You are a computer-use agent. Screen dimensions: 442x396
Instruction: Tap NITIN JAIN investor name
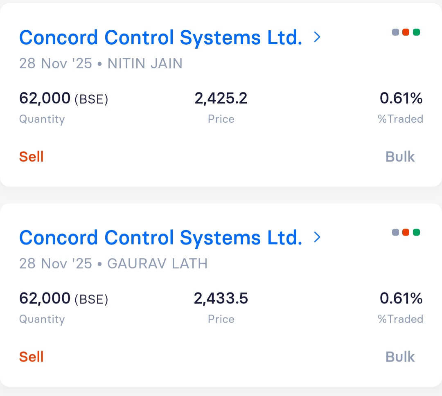tap(145, 64)
